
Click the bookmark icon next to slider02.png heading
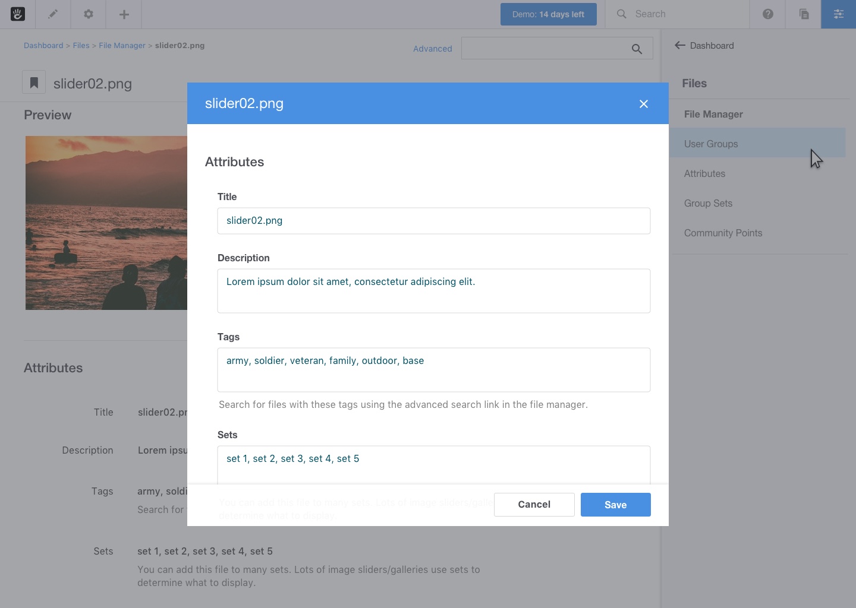(34, 83)
